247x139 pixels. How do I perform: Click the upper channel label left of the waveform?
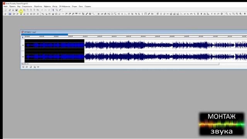pyautogui.click(x=23, y=45)
